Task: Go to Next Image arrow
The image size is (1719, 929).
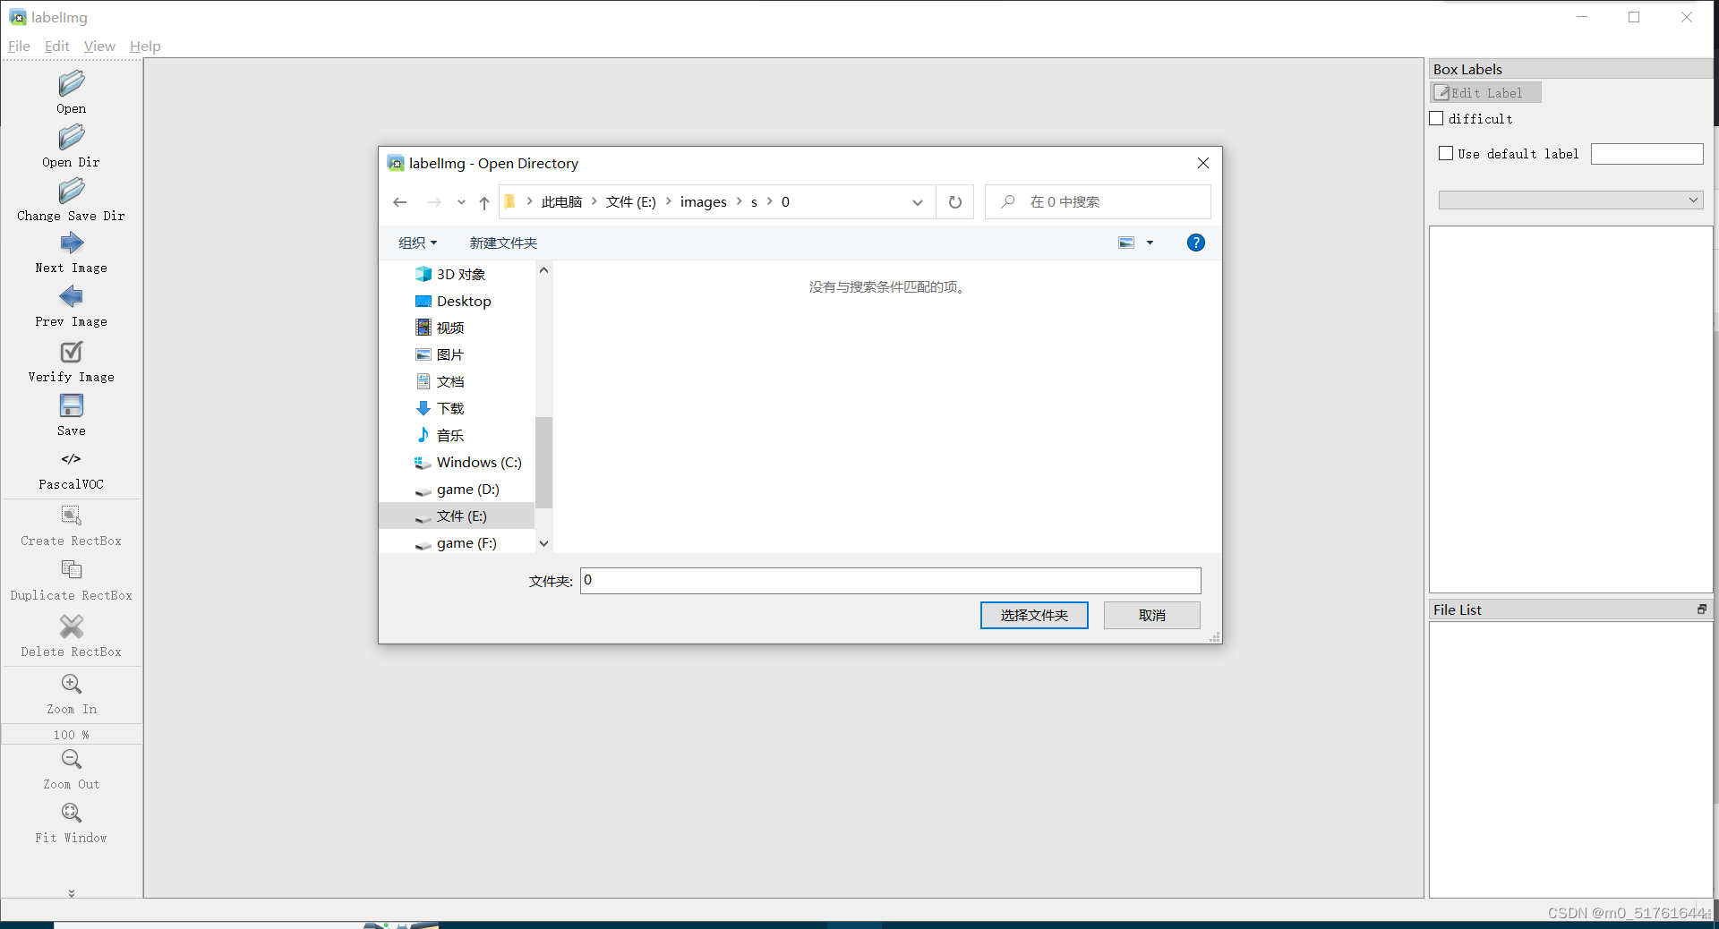Action: pos(72,243)
